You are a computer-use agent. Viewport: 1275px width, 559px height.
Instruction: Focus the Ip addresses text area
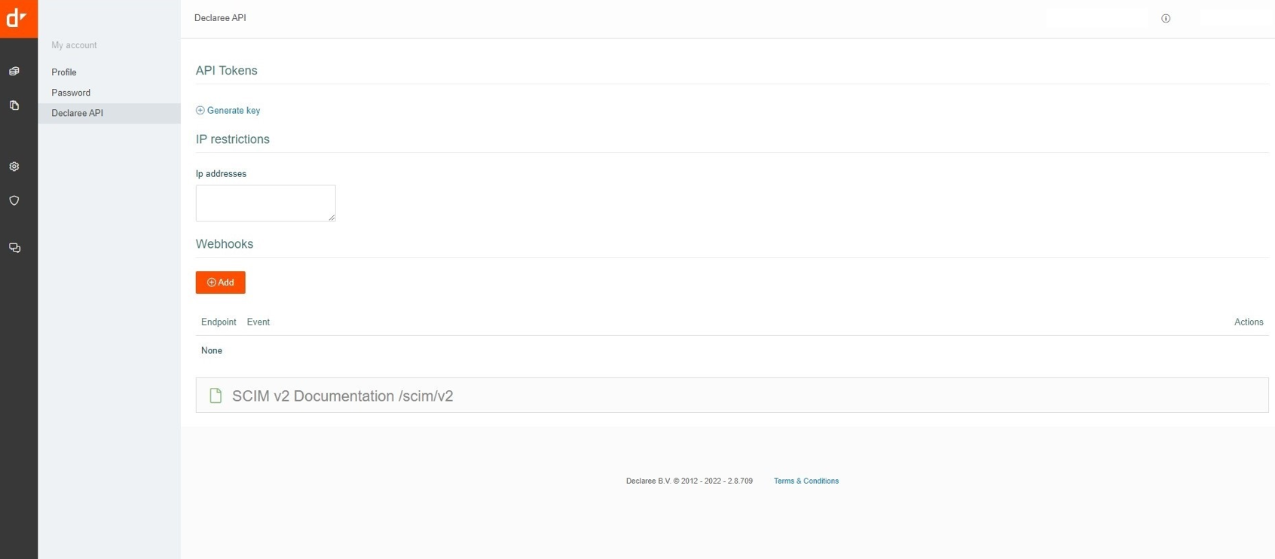[x=265, y=203]
